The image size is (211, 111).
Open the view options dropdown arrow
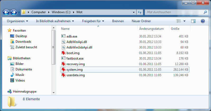pyautogui.click(x=185, y=21)
